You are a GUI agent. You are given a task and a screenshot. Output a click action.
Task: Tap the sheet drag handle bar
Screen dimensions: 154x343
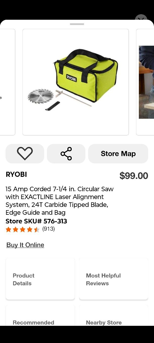[x=77, y=24]
